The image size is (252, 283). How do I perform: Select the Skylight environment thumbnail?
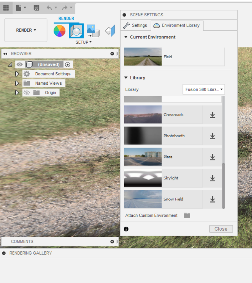click(x=143, y=178)
